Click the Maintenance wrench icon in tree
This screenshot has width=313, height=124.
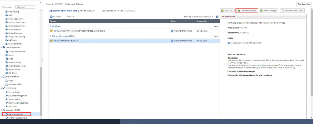(x=4, y=88)
